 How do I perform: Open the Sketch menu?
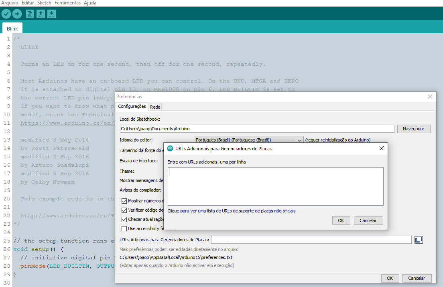45,3
